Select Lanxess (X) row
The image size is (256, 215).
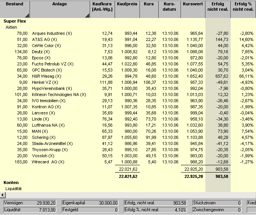[x=128, y=113]
